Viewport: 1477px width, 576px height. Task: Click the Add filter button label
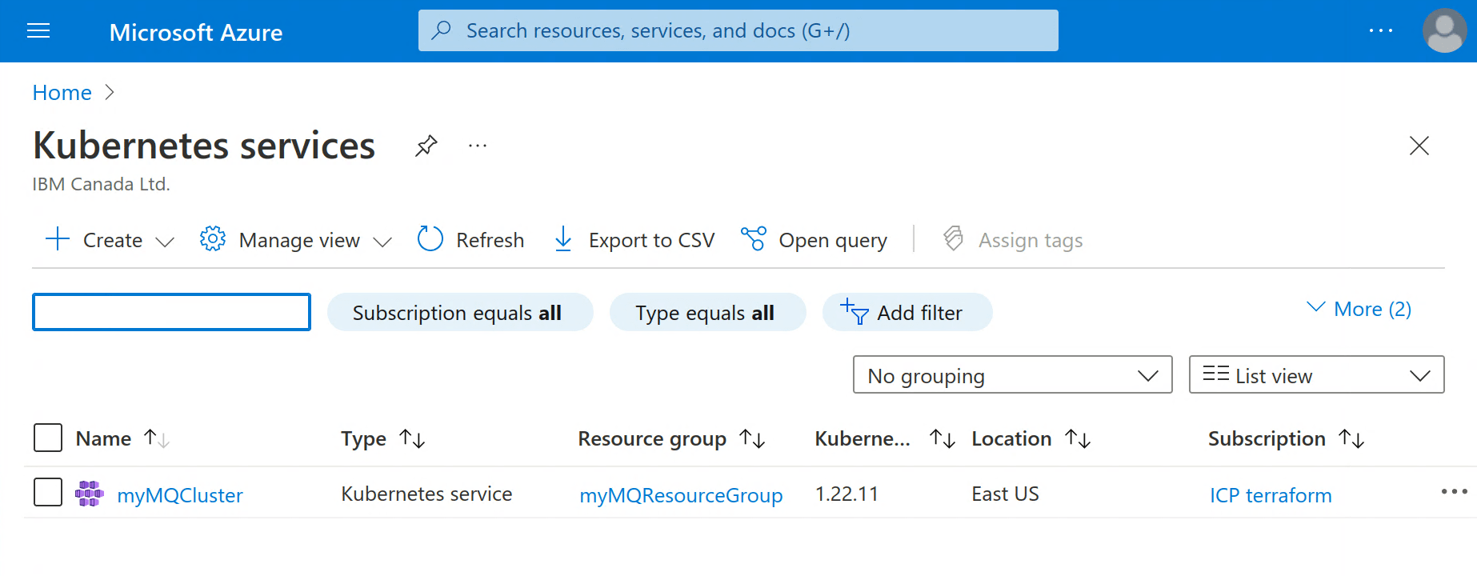point(919,313)
